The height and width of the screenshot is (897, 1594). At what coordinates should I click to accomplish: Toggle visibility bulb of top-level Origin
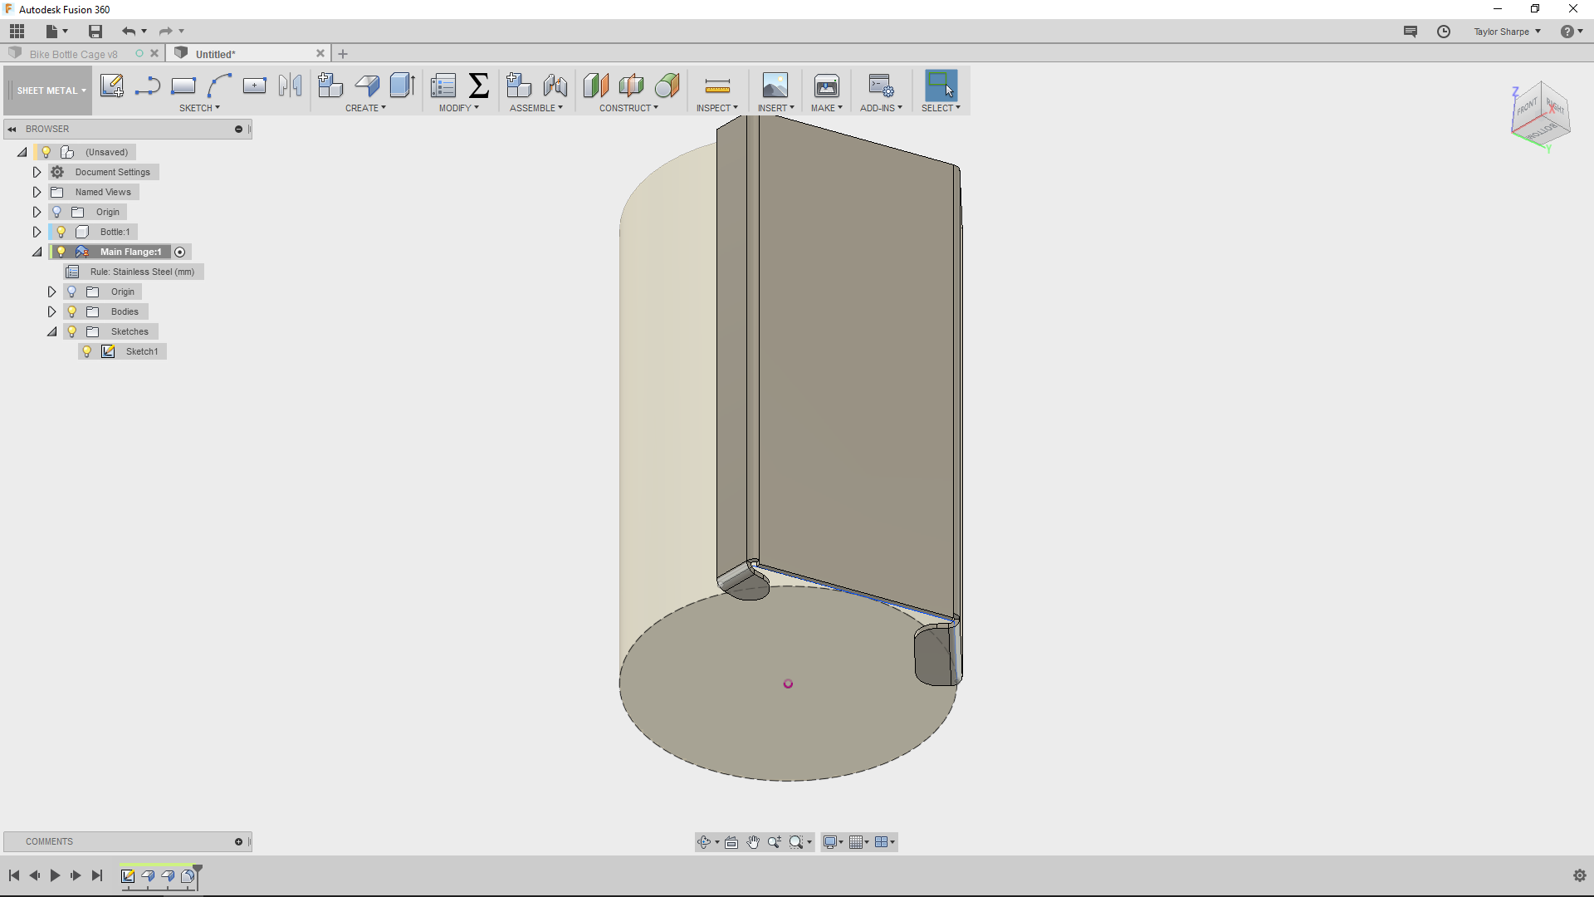tap(57, 212)
